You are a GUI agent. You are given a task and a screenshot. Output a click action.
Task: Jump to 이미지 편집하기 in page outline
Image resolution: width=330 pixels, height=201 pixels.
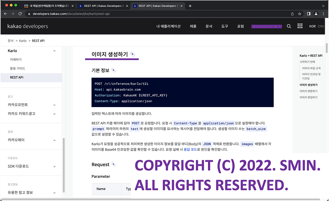pyautogui.click(x=309, y=97)
